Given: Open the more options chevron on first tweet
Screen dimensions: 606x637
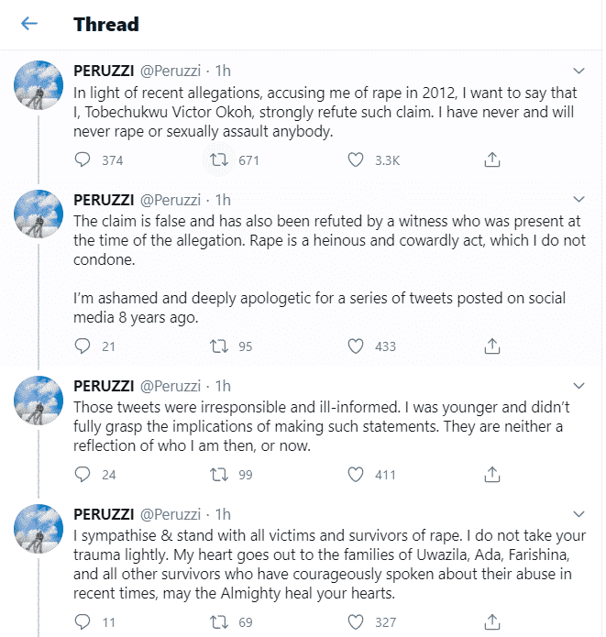Looking at the screenshot, I should coord(578,71).
